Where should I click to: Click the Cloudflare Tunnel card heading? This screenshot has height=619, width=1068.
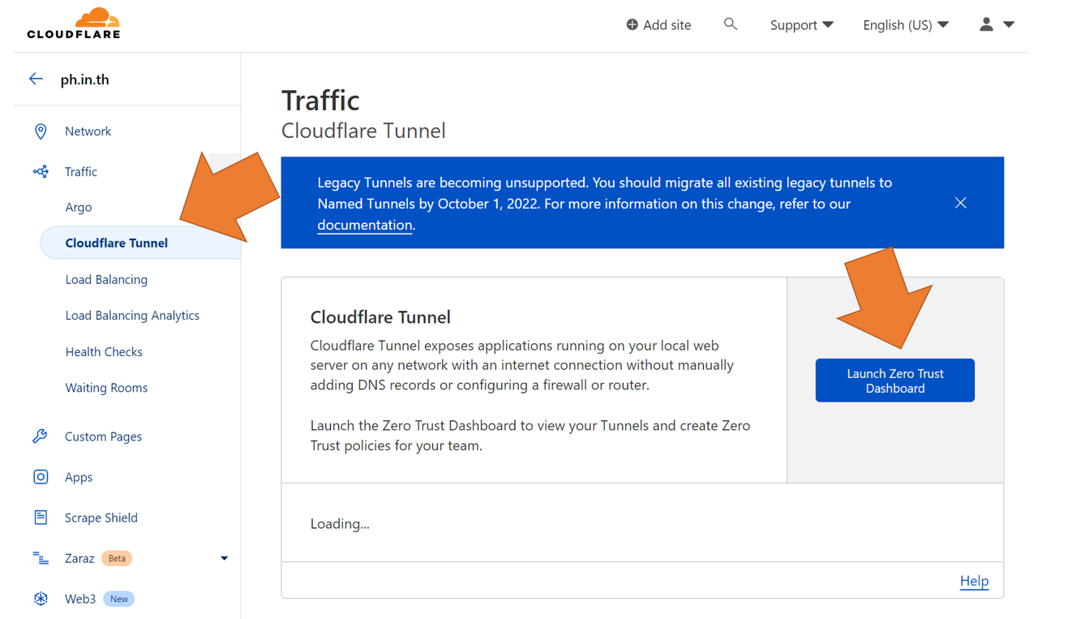[x=380, y=317]
